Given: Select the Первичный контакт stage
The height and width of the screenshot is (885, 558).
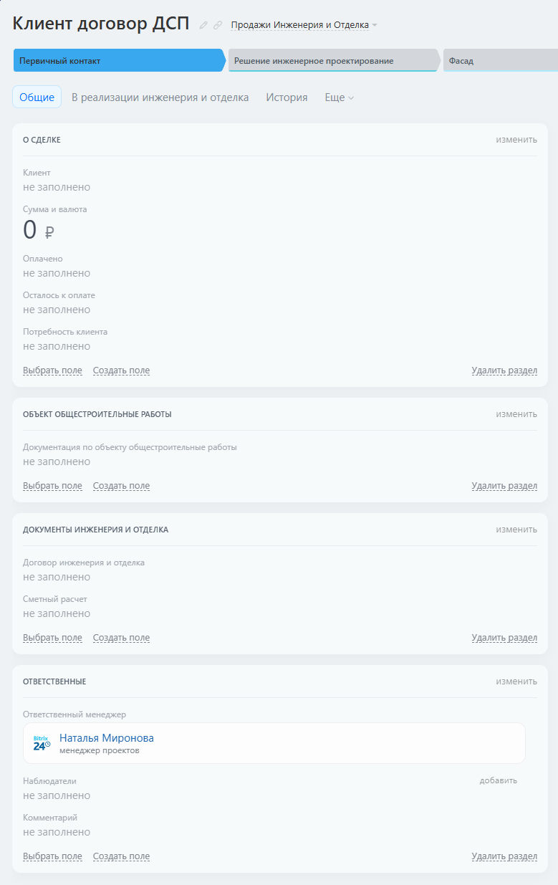Looking at the screenshot, I should [118, 61].
